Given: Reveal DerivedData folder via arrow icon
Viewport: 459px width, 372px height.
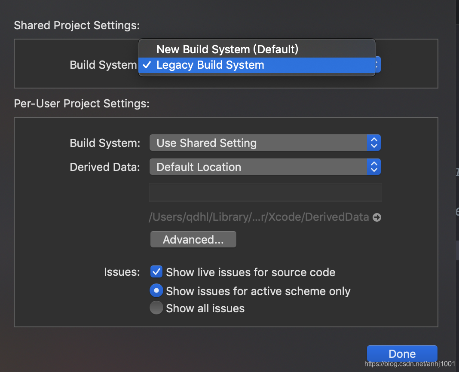Looking at the screenshot, I should [x=377, y=217].
